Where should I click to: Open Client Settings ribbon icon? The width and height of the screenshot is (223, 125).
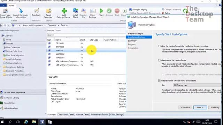[93, 11]
